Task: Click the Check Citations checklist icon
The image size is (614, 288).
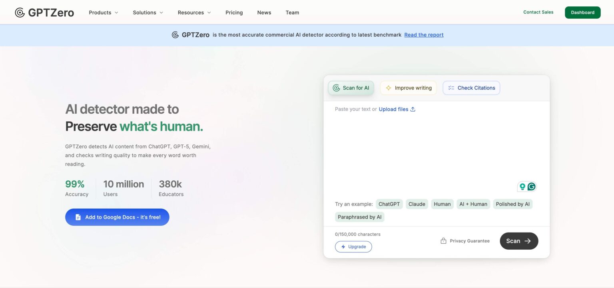Action: tap(451, 87)
